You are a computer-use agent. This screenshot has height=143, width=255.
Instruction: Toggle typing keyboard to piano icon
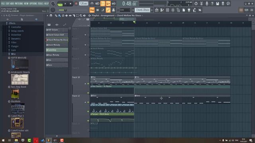pos(92,10)
